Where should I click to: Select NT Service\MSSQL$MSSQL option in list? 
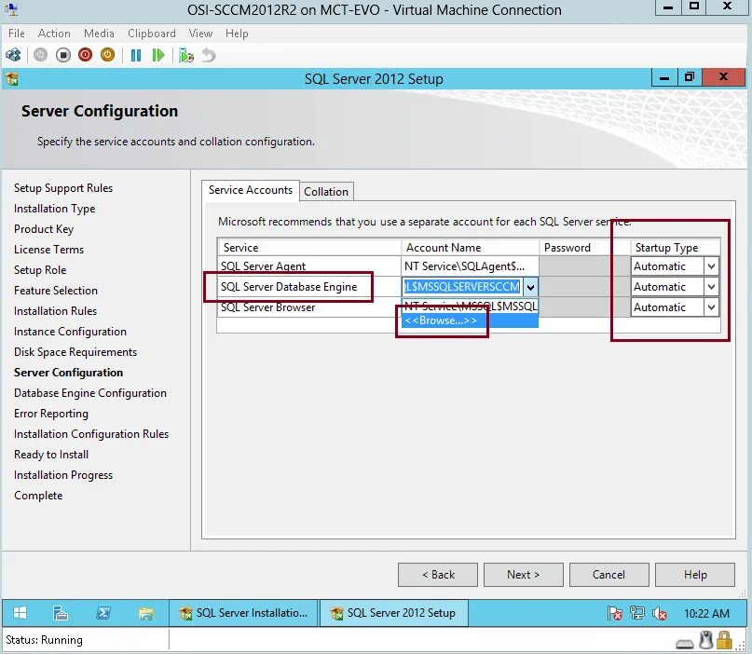pyautogui.click(x=470, y=307)
